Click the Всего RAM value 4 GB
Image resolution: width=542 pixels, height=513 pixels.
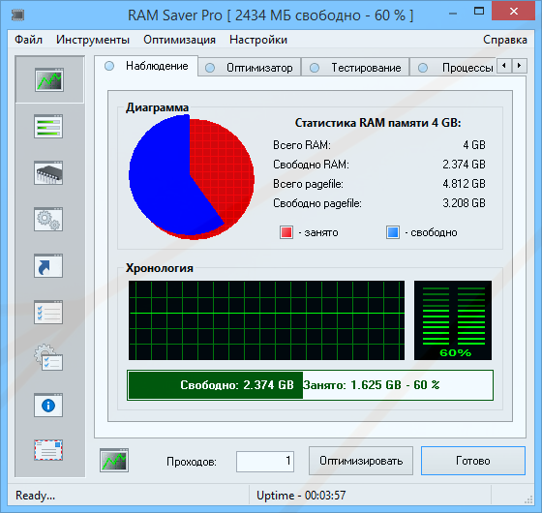tap(474, 145)
